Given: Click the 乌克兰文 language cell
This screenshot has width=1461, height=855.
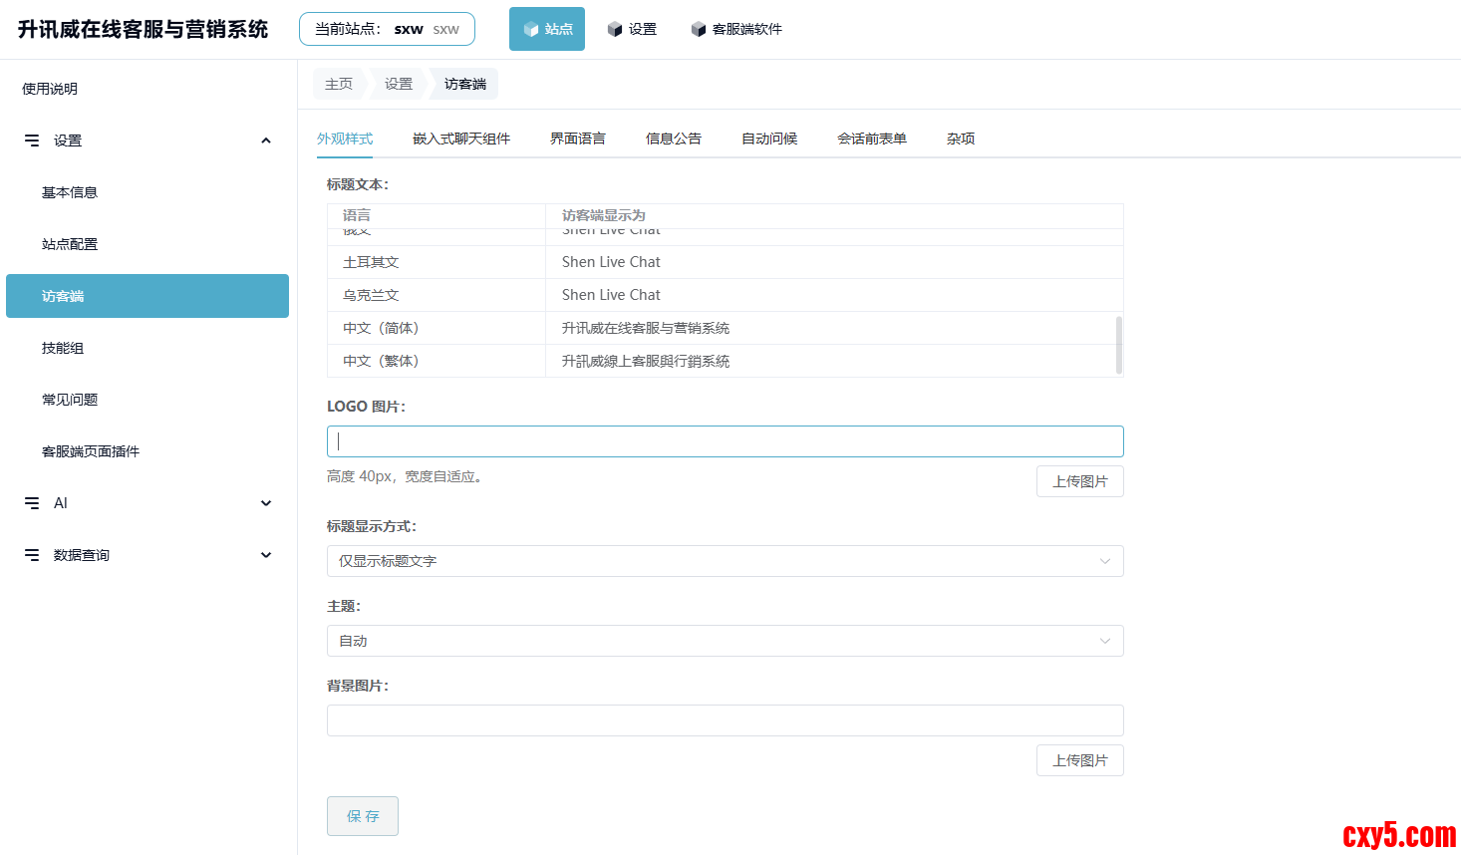Looking at the screenshot, I should (437, 295).
